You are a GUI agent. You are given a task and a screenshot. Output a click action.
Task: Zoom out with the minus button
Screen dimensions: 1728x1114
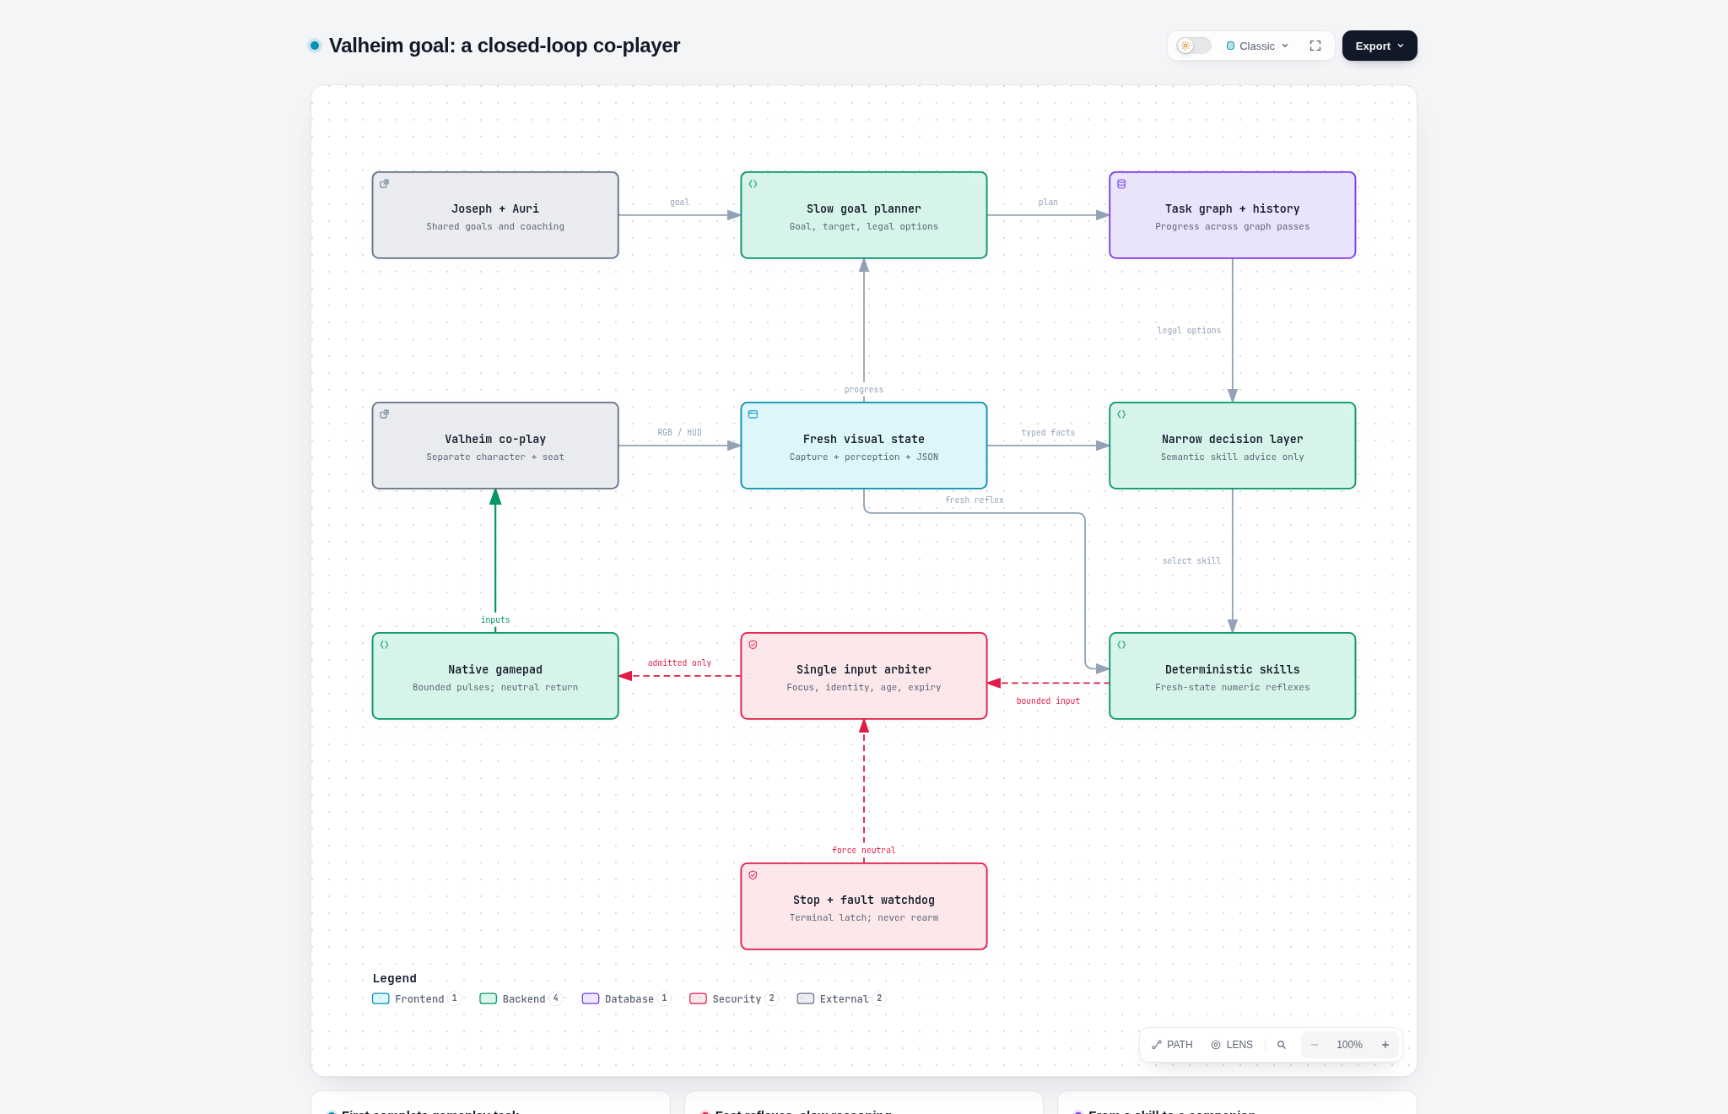[1315, 1045]
